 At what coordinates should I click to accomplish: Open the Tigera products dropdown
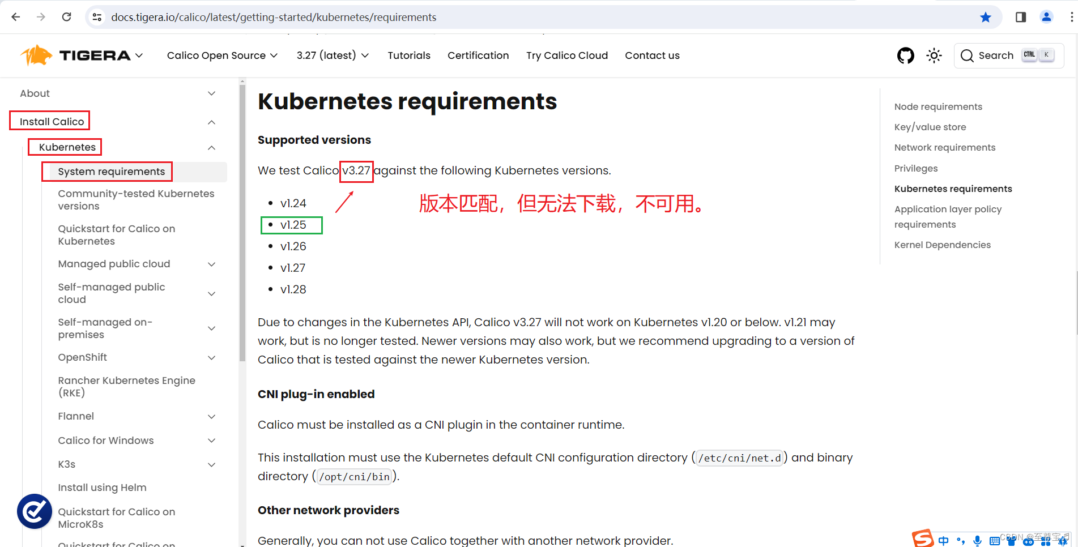[139, 55]
